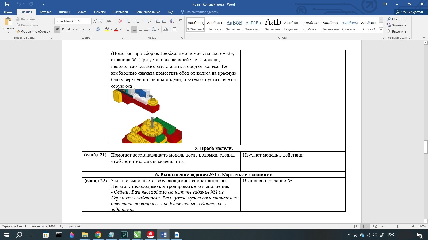This screenshot has height=240, width=428.
Task: Apply a bulleted list
Action: tap(128, 21)
